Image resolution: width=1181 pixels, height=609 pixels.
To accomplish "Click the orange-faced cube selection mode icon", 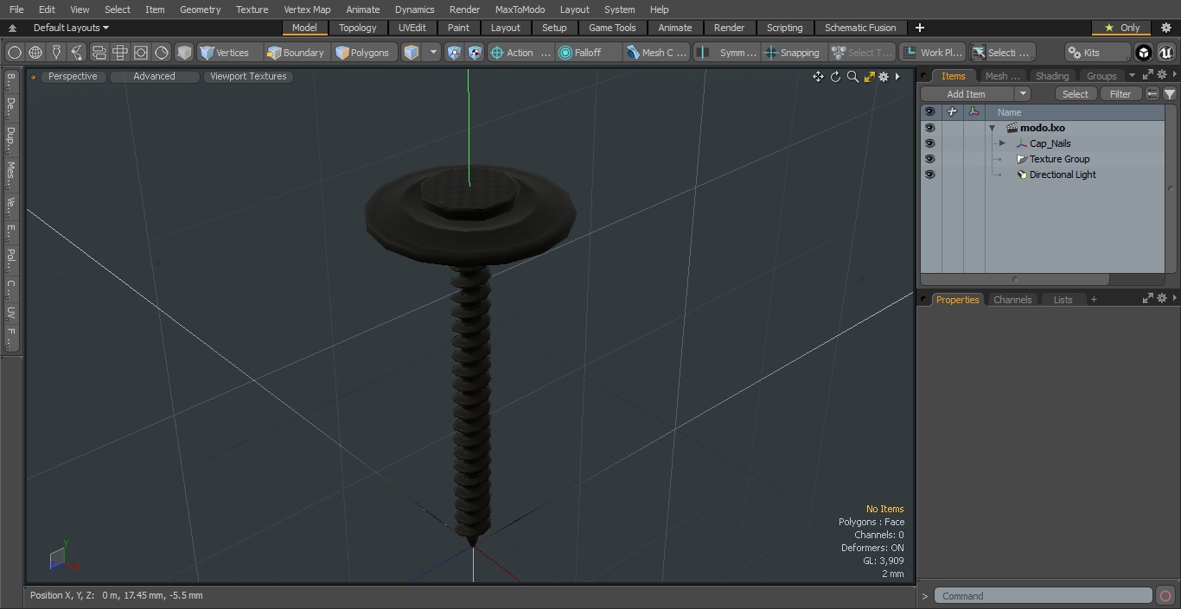I will (x=412, y=53).
